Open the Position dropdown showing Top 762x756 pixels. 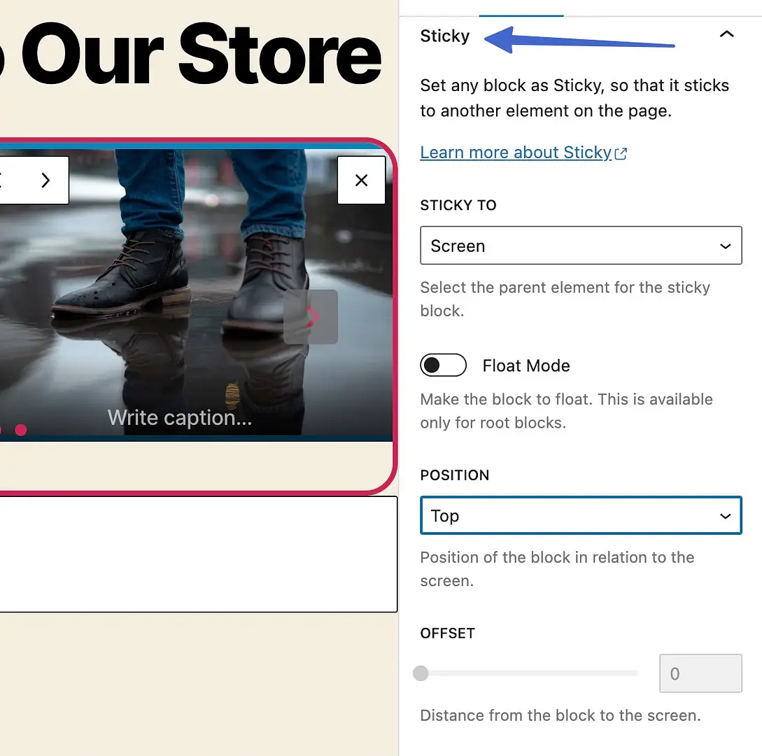581,516
